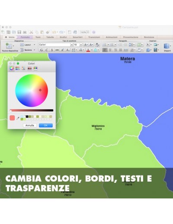Open the Help icon in the toolbar
The height and width of the screenshot is (224, 173).
click(94, 32)
